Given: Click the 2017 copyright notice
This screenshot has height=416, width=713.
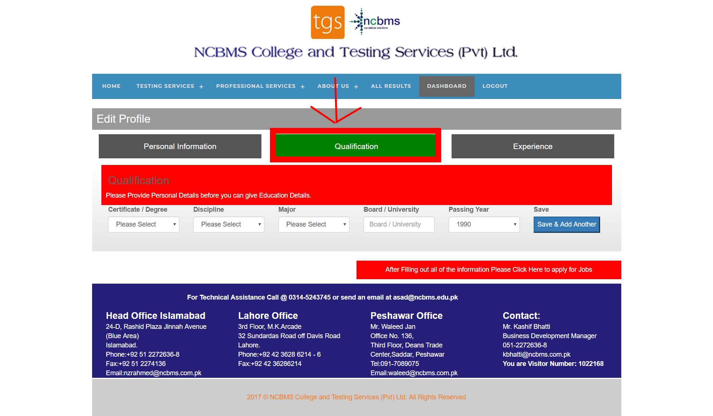Looking at the screenshot, I should [x=356, y=397].
